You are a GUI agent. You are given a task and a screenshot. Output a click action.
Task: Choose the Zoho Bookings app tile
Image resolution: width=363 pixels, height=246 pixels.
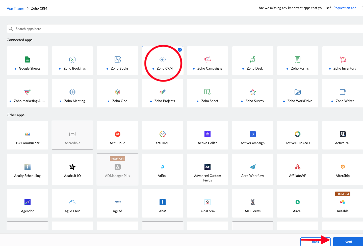pos(72,61)
